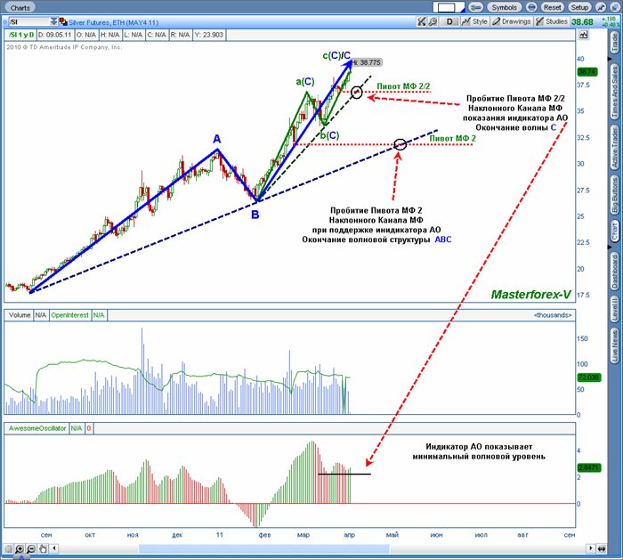
Task: Click the AwesomeOscillator study label
Action: (x=37, y=428)
